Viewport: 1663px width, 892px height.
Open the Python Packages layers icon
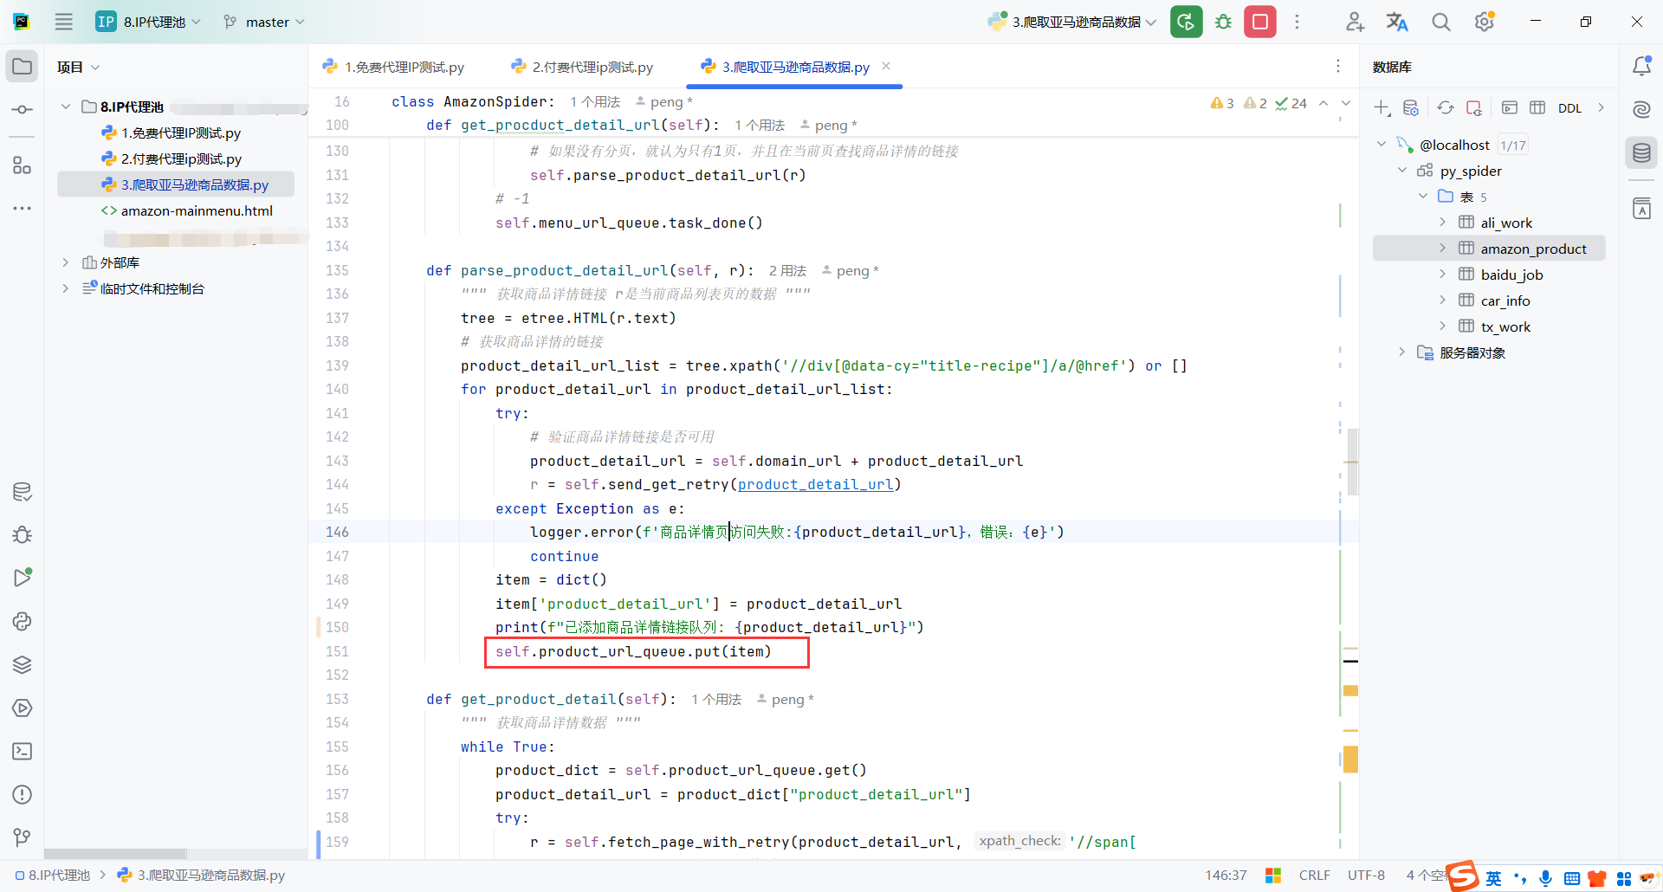pyautogui.click(x=23, y=665)
